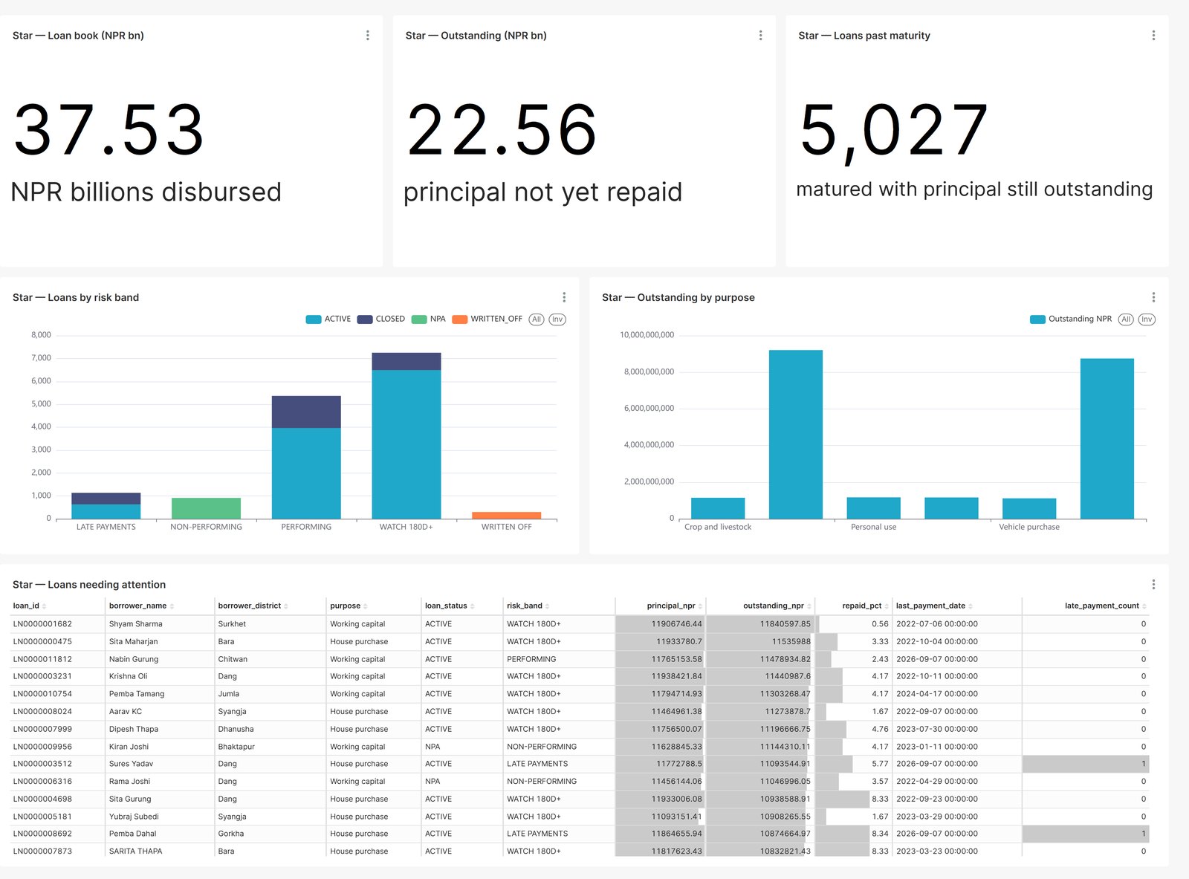Click late_payment_count column sort icon
This screenshot has height=879, width=1189.
(x=1144, y=606)
